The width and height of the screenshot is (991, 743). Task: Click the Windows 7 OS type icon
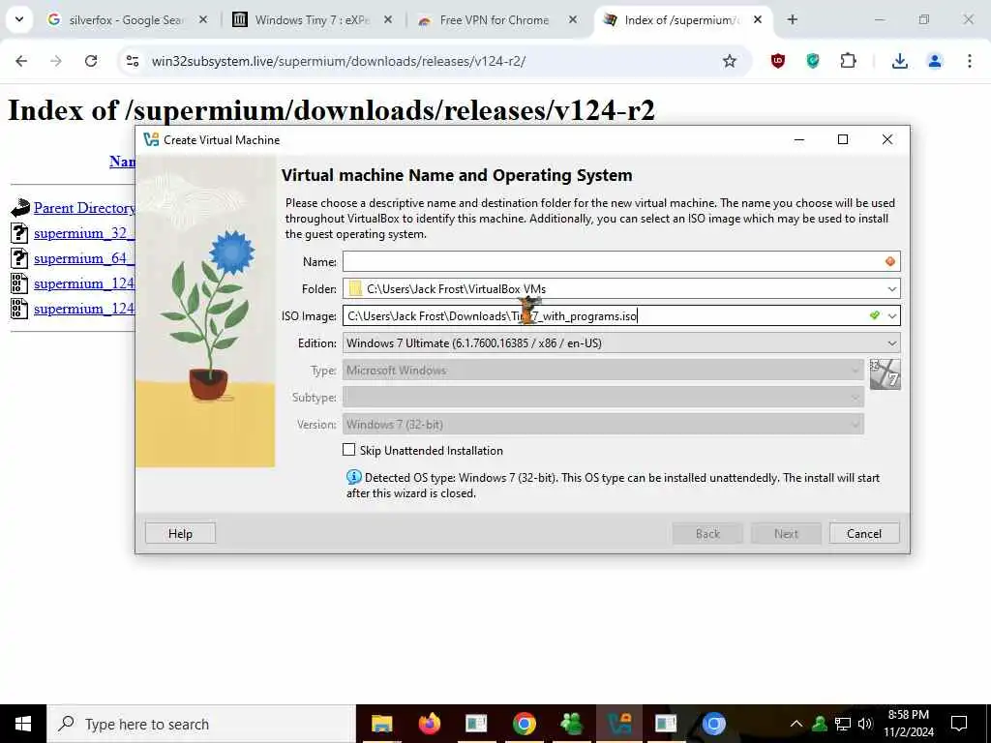(885, 374)
